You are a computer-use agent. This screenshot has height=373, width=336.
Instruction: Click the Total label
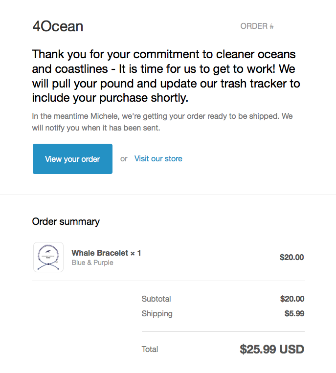[150, 349]
